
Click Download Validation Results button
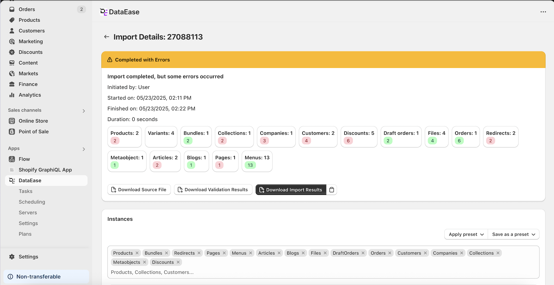point(213,190)
